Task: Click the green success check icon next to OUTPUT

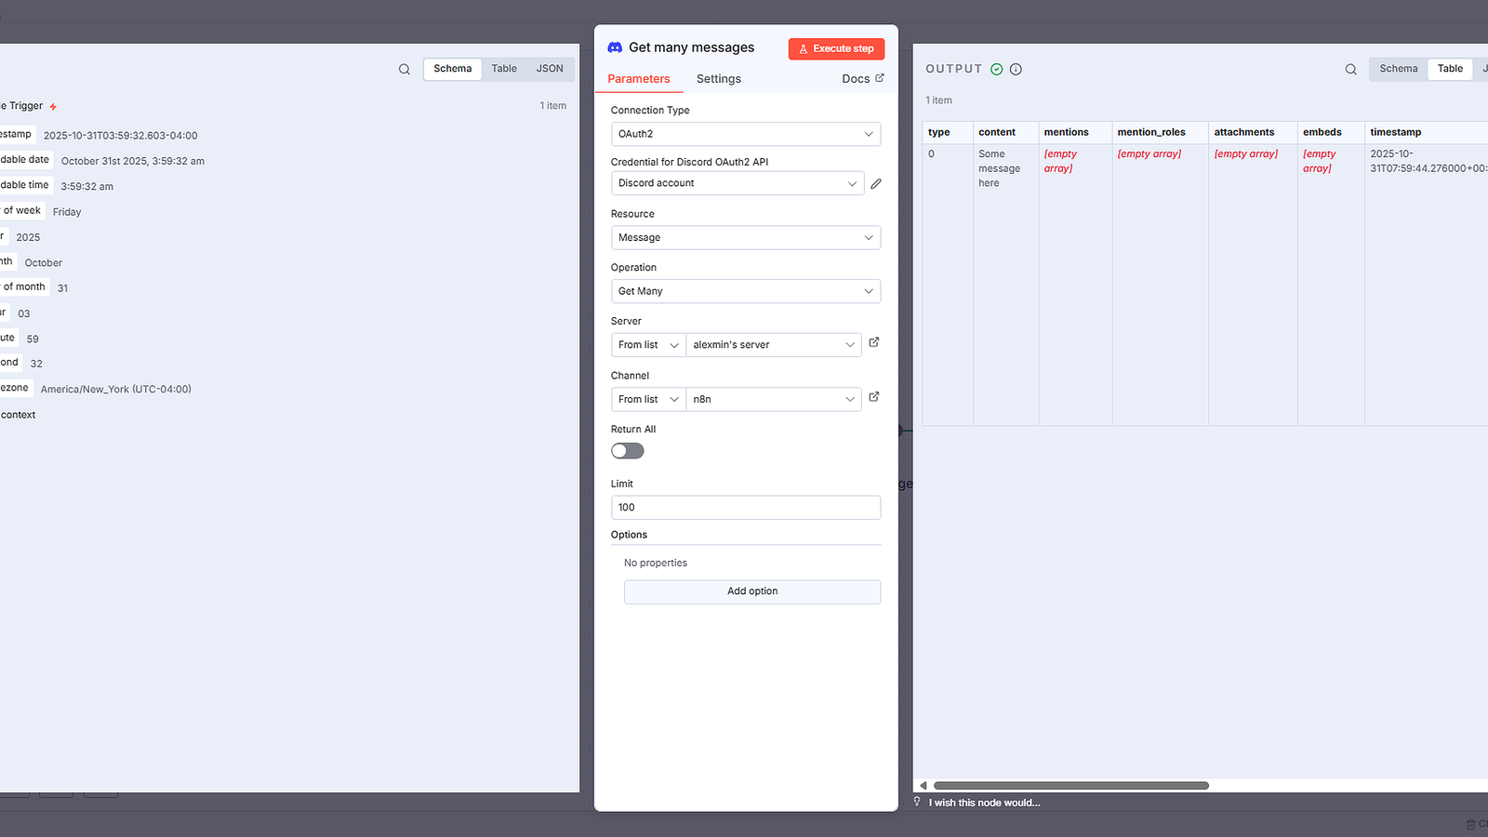Action: pyautogui.click(x=997, y=69)
